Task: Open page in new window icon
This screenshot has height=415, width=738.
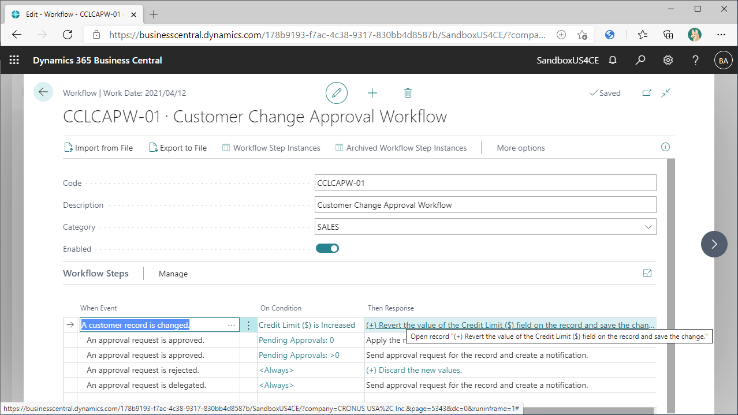Action: (x=647, y=93)
